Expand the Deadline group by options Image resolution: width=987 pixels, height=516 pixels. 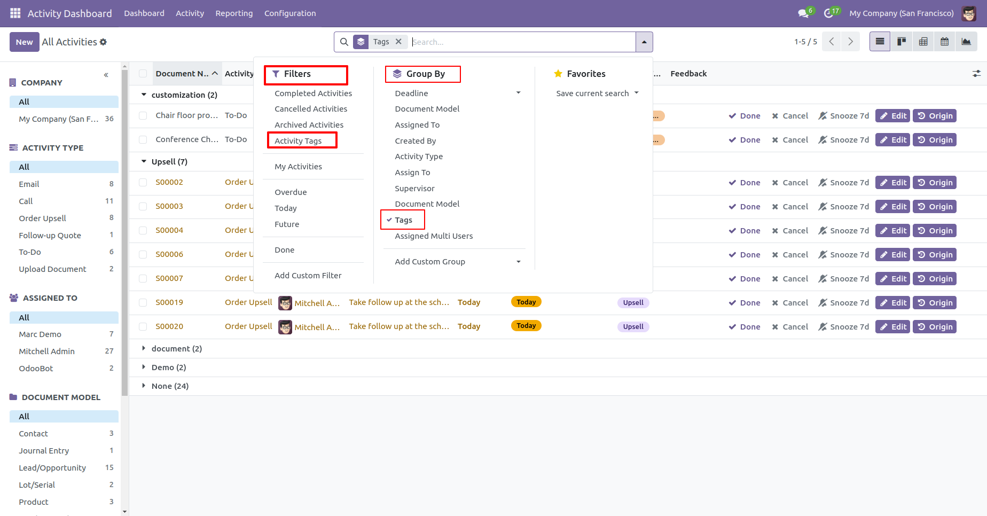(x=518, y=93)
